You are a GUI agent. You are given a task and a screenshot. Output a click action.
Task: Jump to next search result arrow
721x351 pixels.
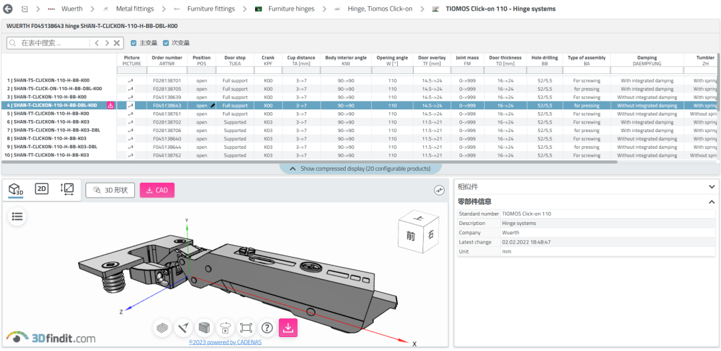(x=107, y=43)
